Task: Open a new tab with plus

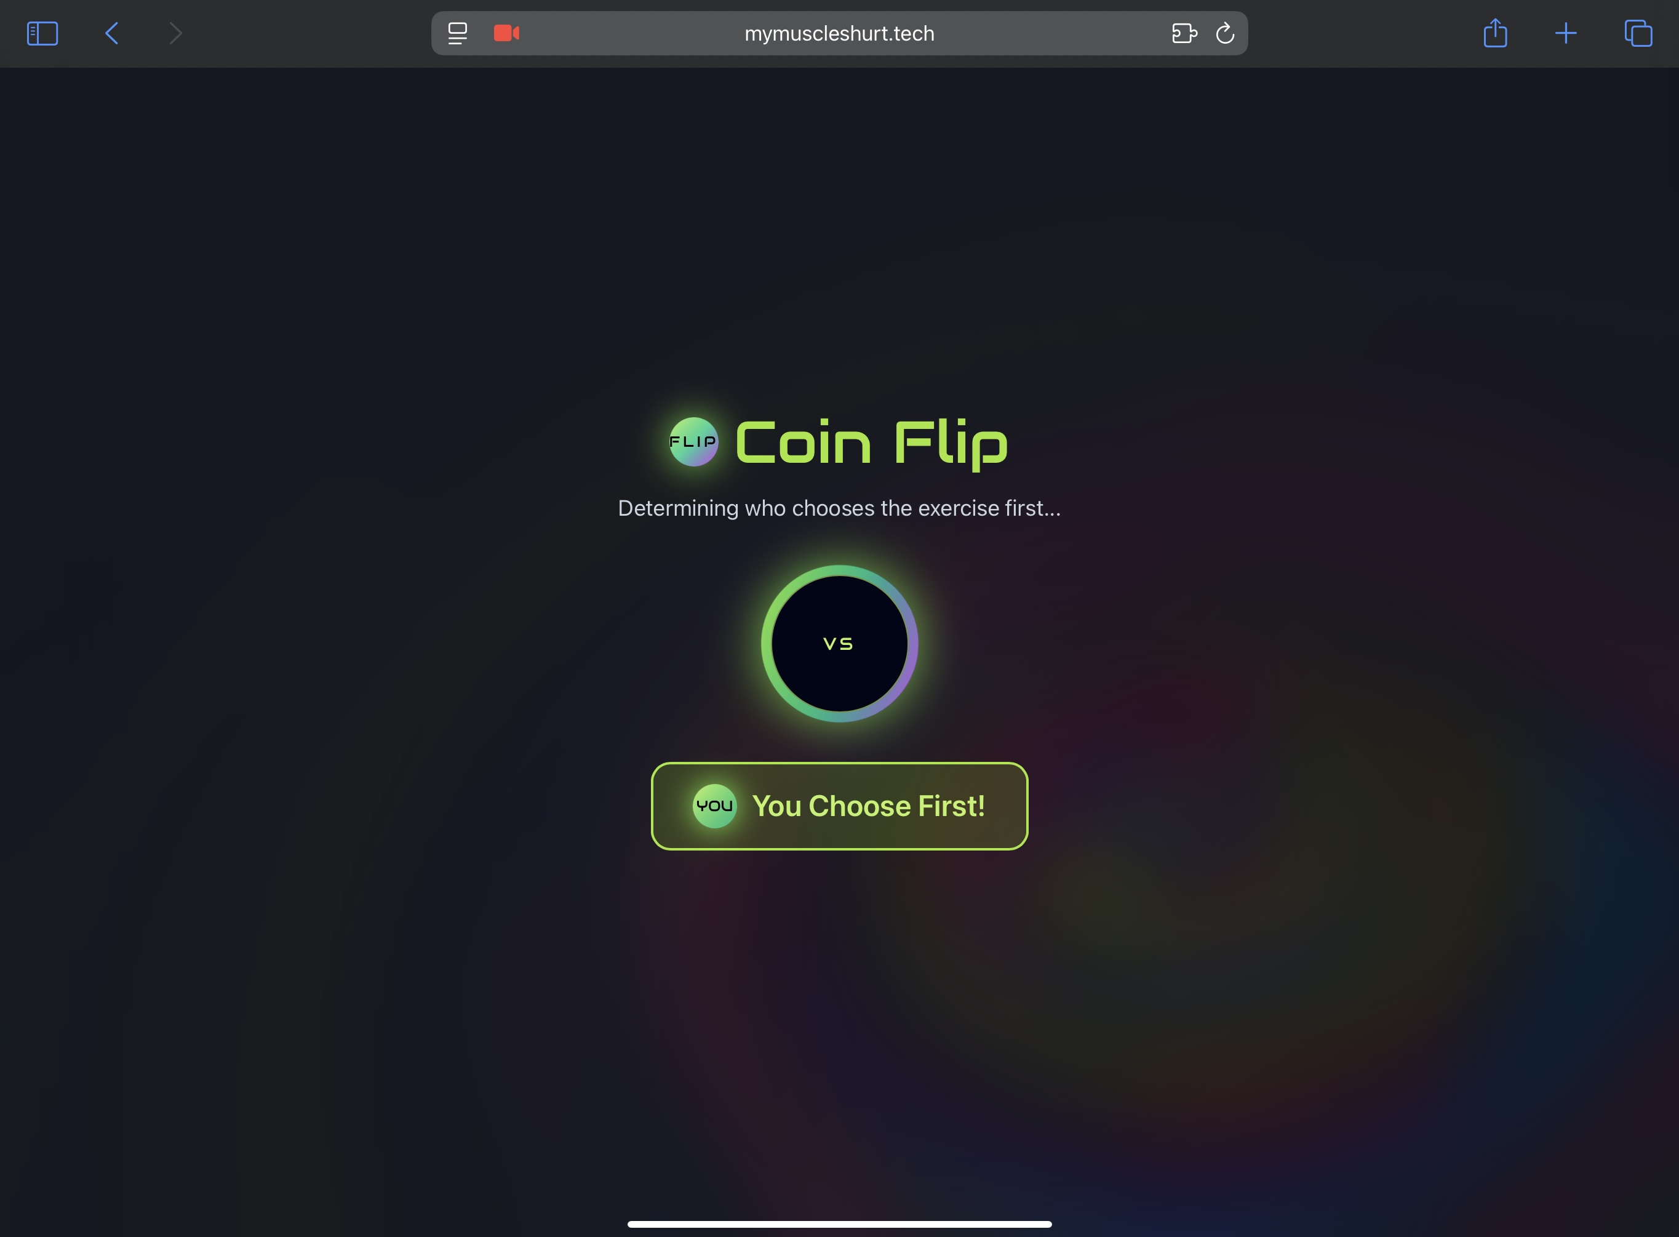Action: coord(1565,33)
